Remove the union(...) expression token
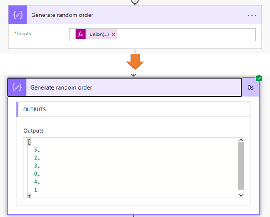The image size is (270, 217). (113, 35)
